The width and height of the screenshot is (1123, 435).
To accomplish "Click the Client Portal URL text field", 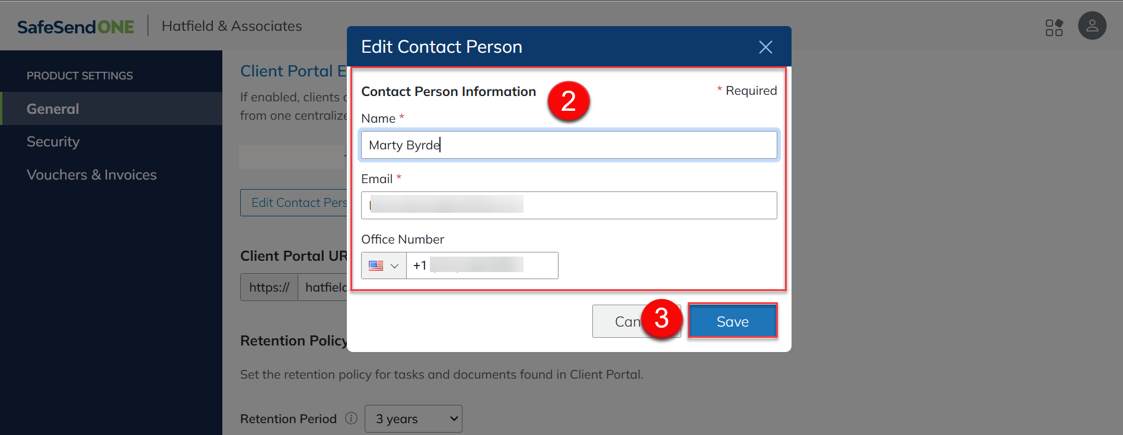I will pyautogui.click(x=324, y=287).
